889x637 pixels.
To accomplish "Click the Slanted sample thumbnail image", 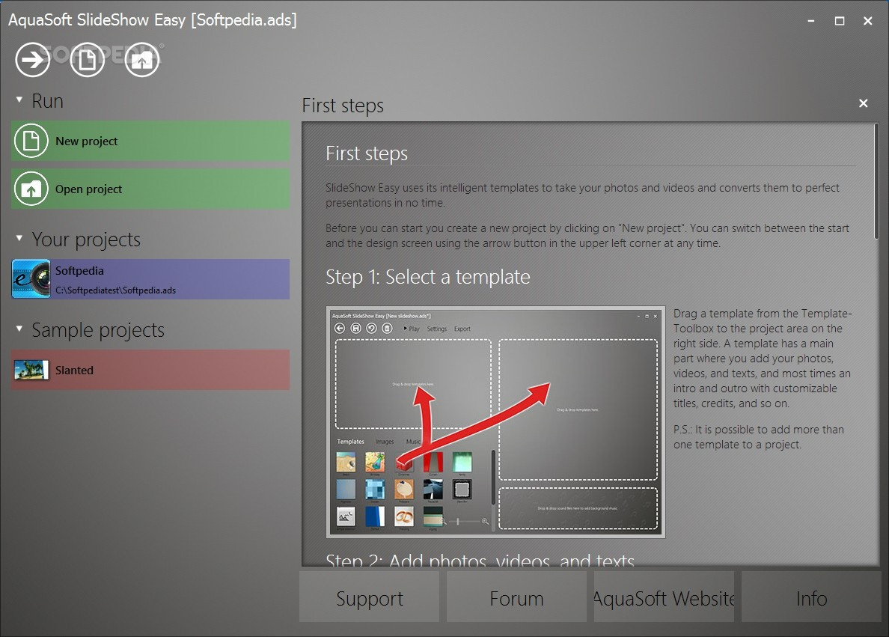I will pos(31,370).
